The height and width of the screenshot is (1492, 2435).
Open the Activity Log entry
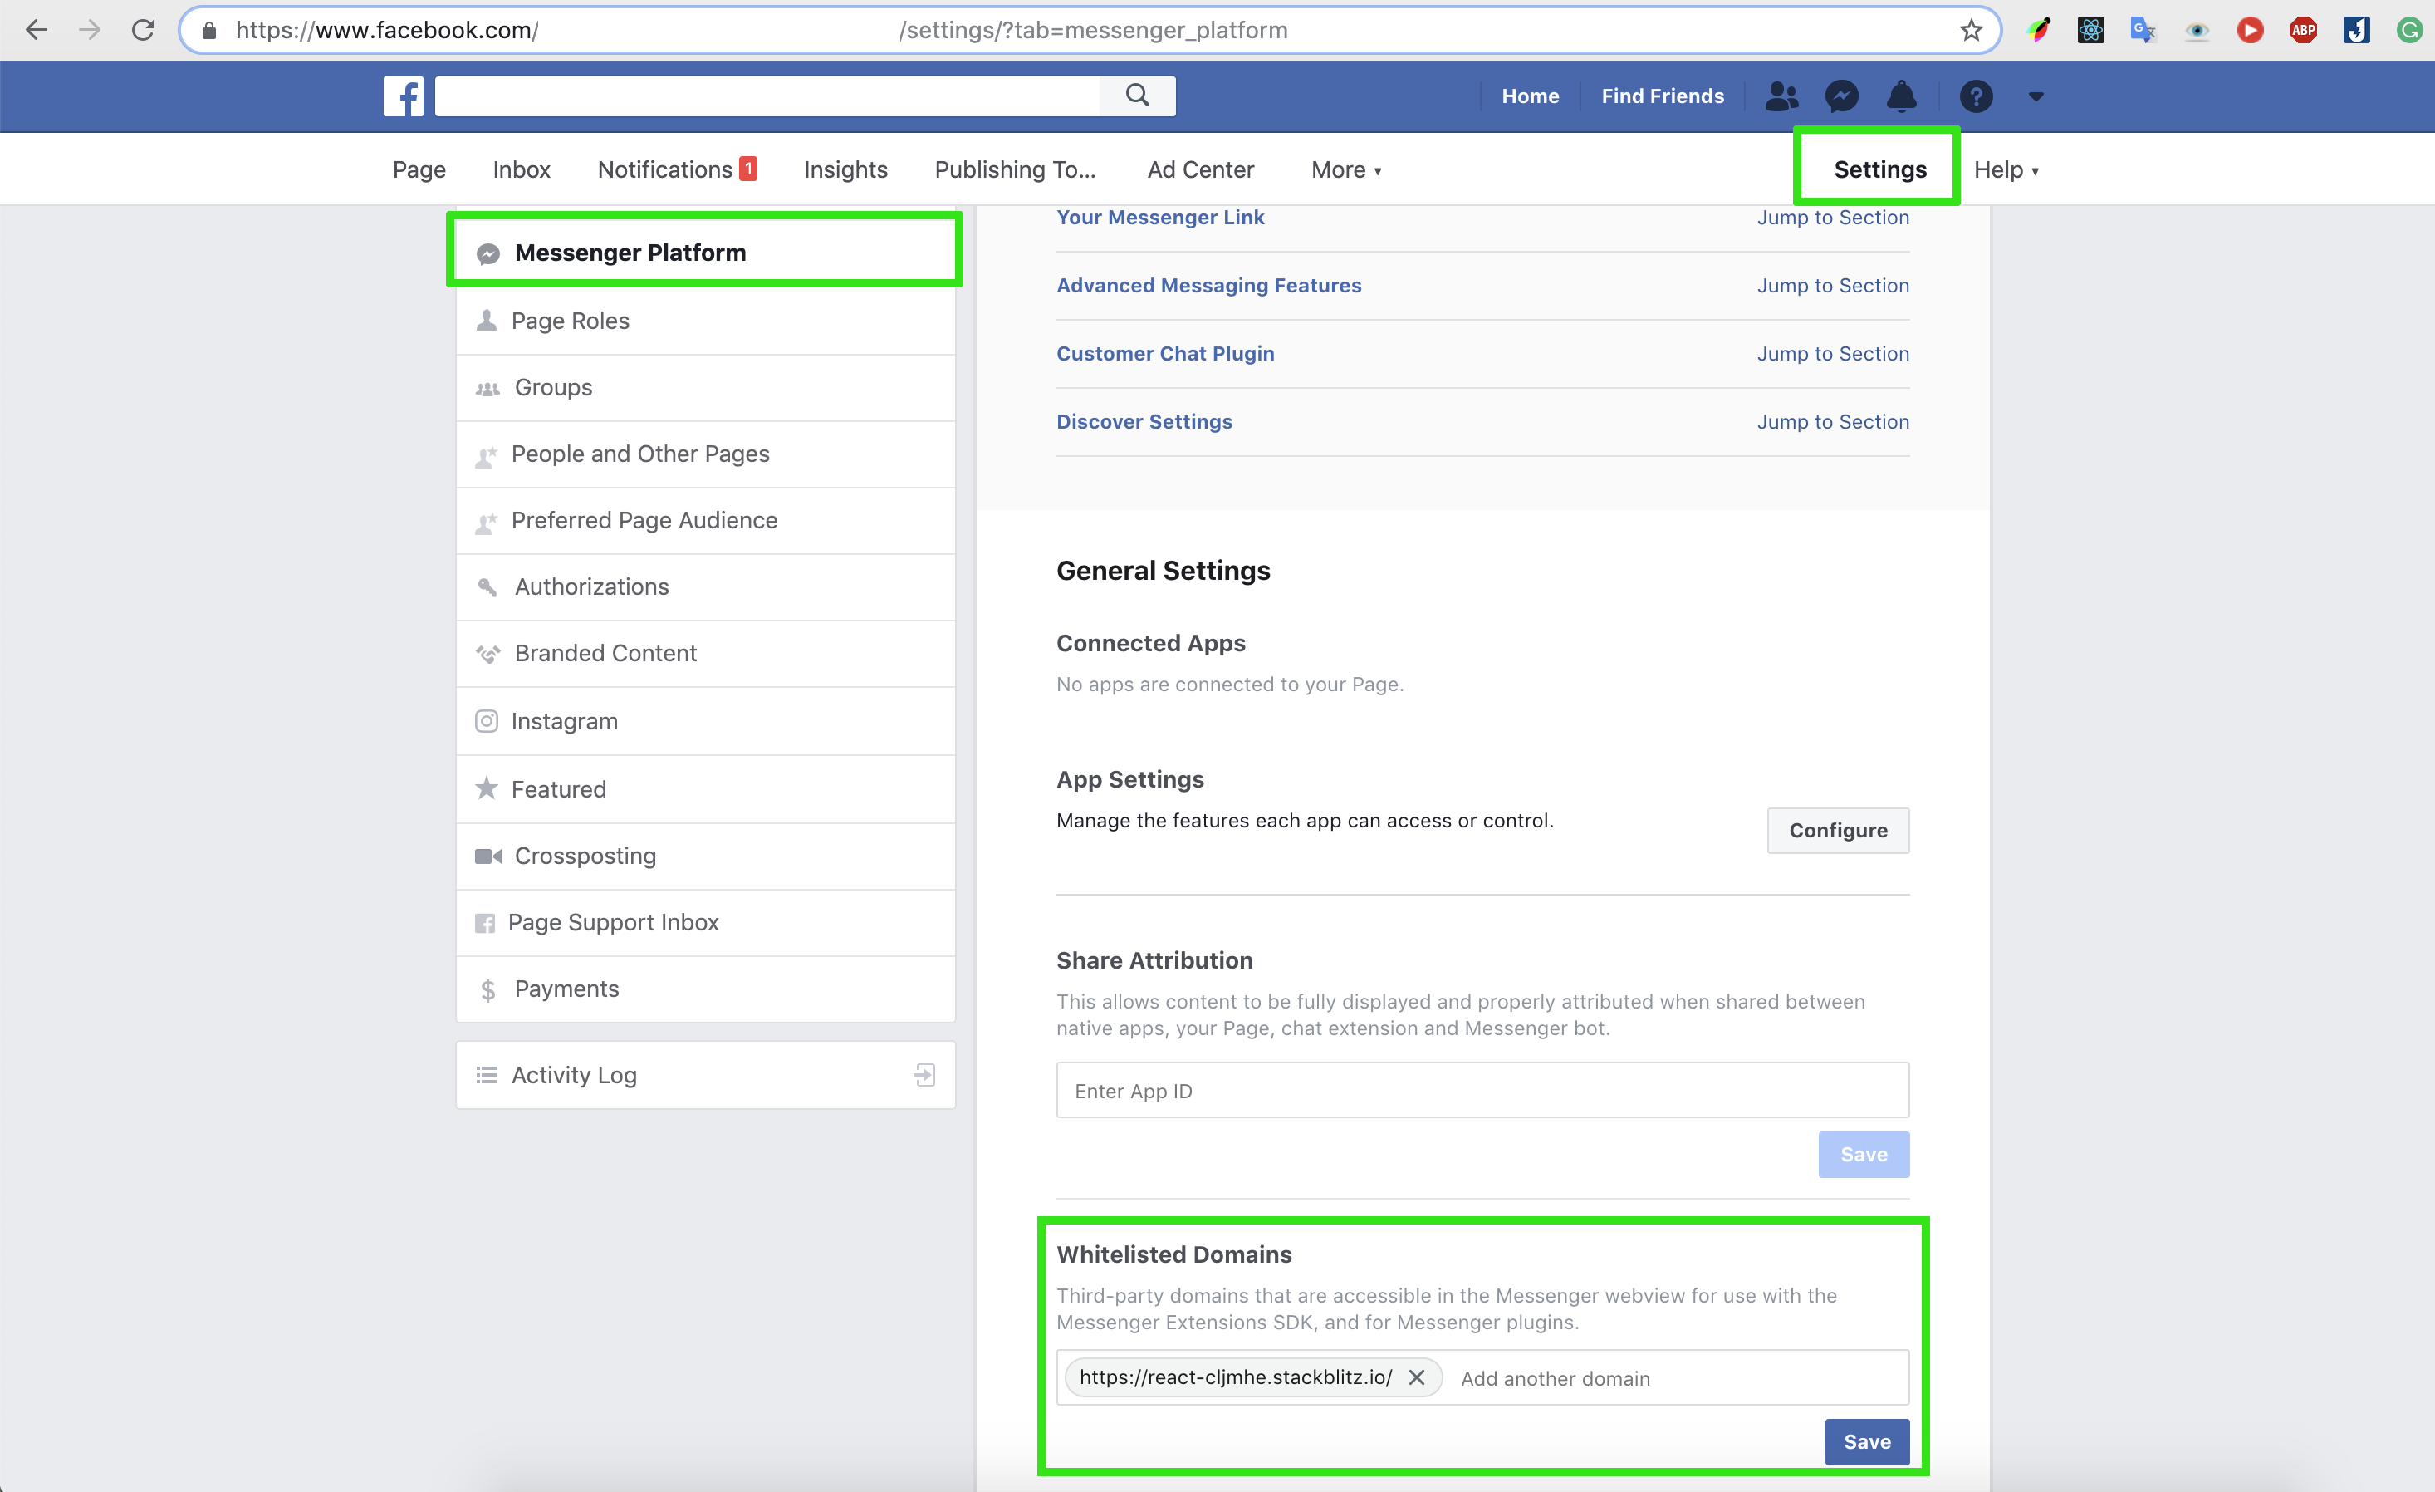[574, 1075]
